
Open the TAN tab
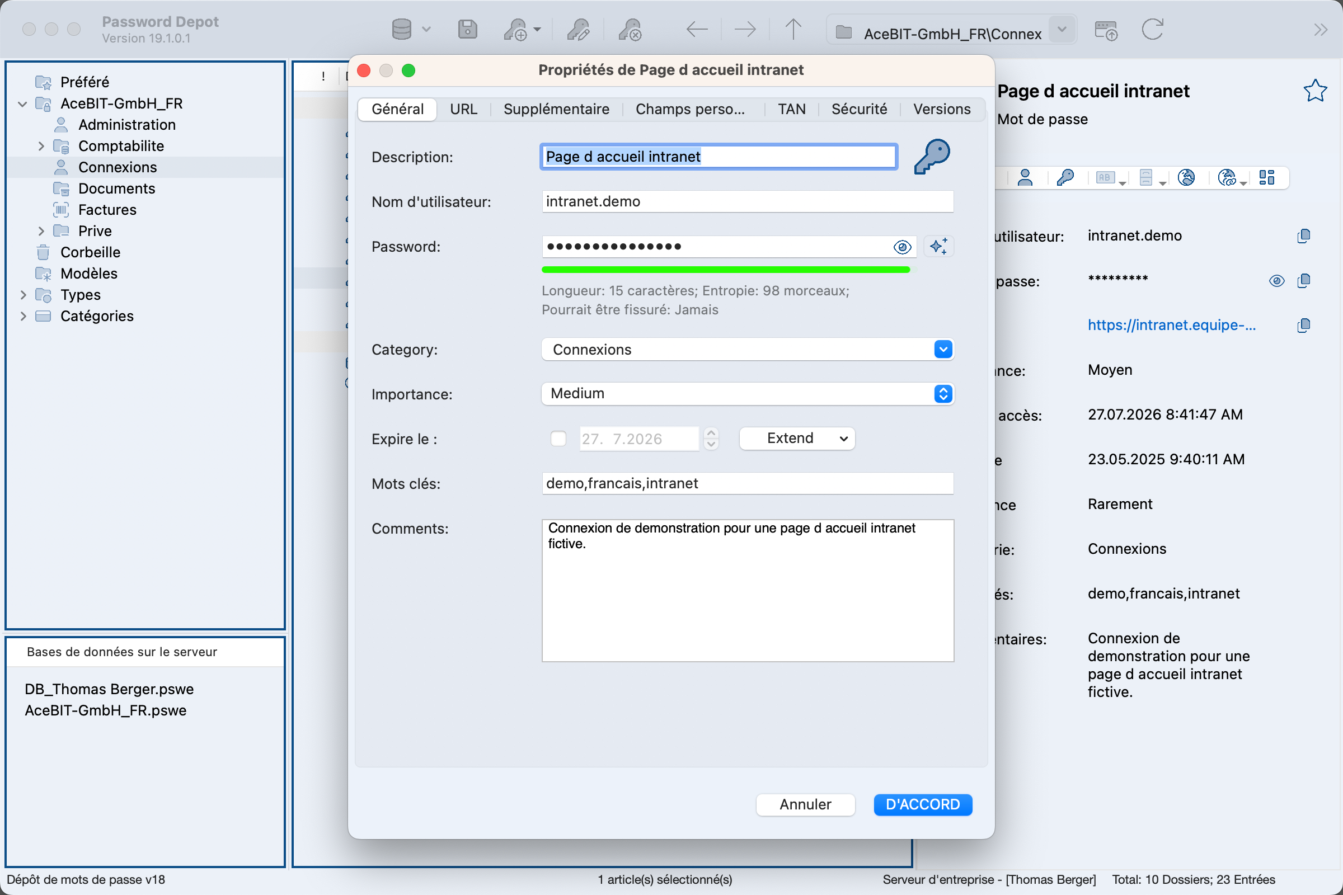[x=791, y=109]
